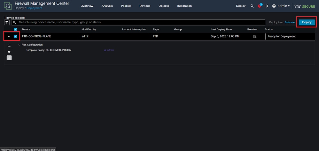Click the Inspect Interruption column header

(134, 29)
